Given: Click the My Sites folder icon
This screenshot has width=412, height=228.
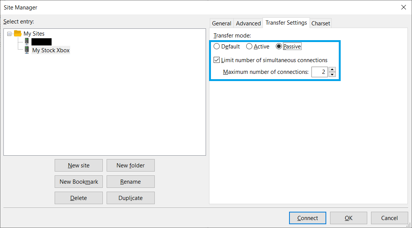Looking at the screenshot, I should coord(17,34).
